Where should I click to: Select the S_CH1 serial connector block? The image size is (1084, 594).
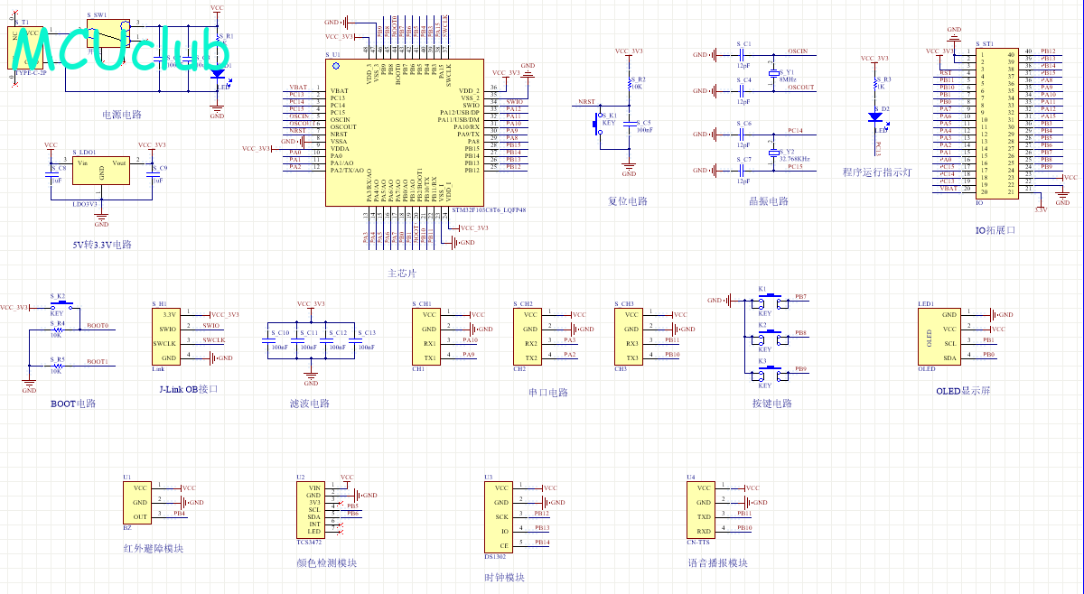pyautogui.click(x=427, y=337)
